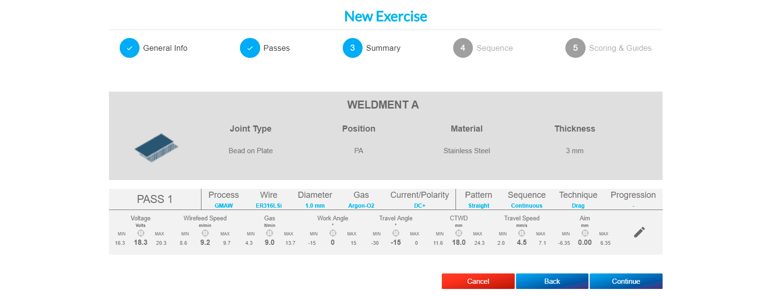This screenshot has height=296, width=772.
Task: Click the Travel Angle target crosshair icon
Action: coord(396,233)
